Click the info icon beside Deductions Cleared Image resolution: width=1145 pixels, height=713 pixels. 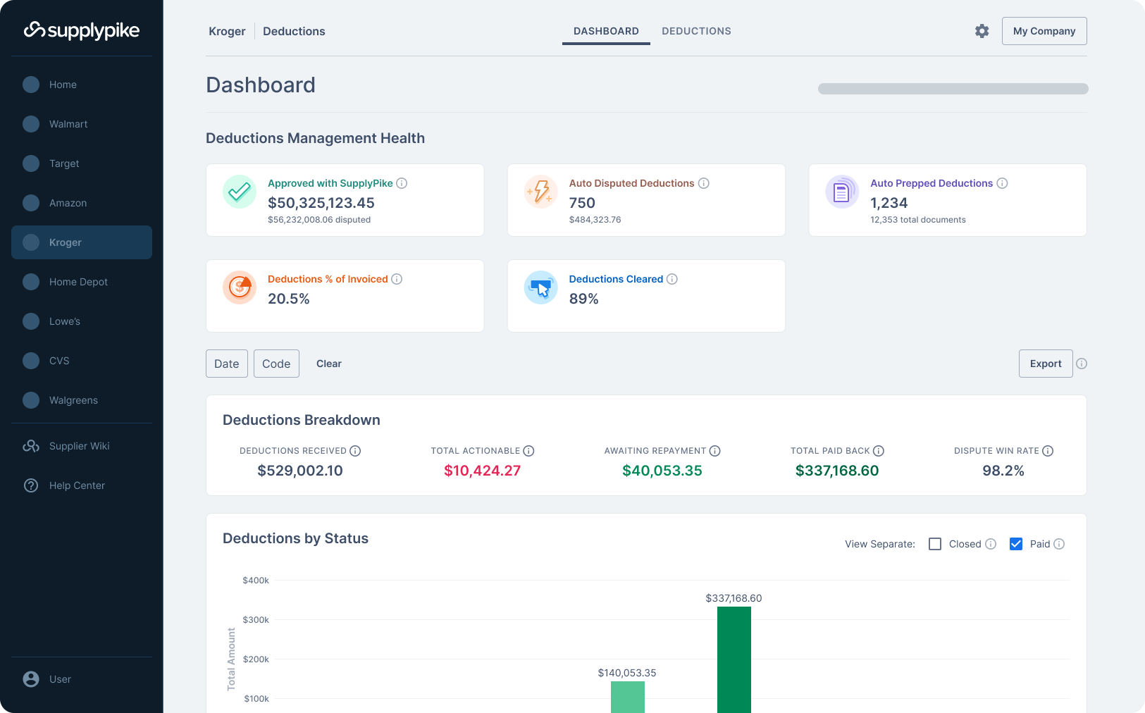[672, 279]
